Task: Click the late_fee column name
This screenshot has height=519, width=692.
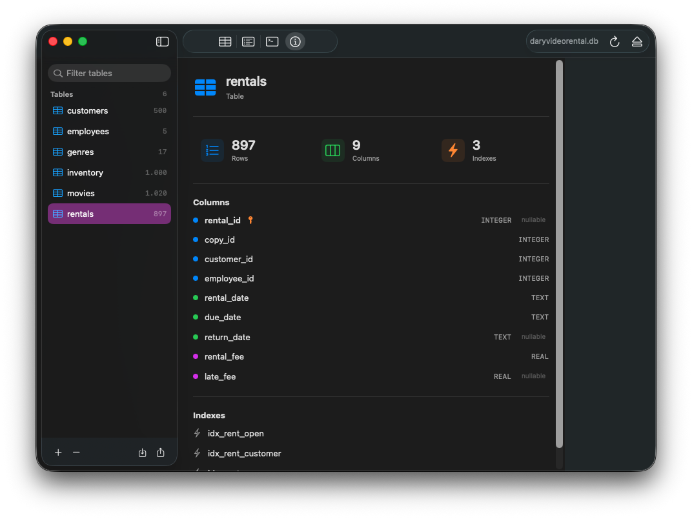Action: click(219, 376)
